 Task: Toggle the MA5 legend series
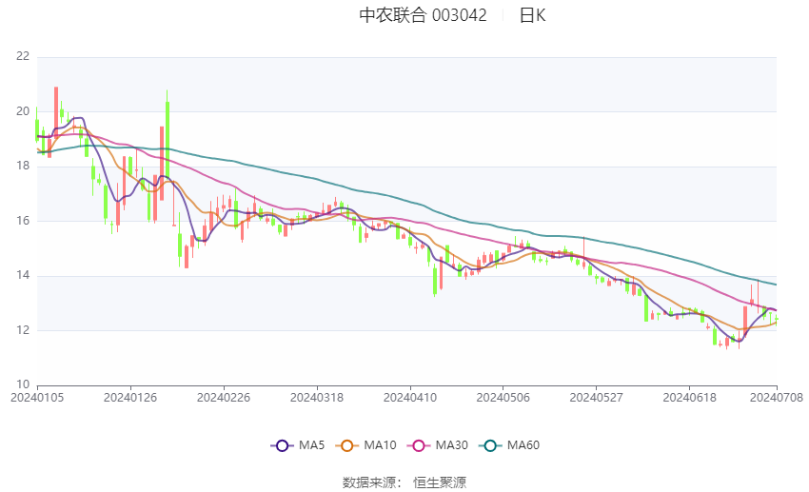298,445
